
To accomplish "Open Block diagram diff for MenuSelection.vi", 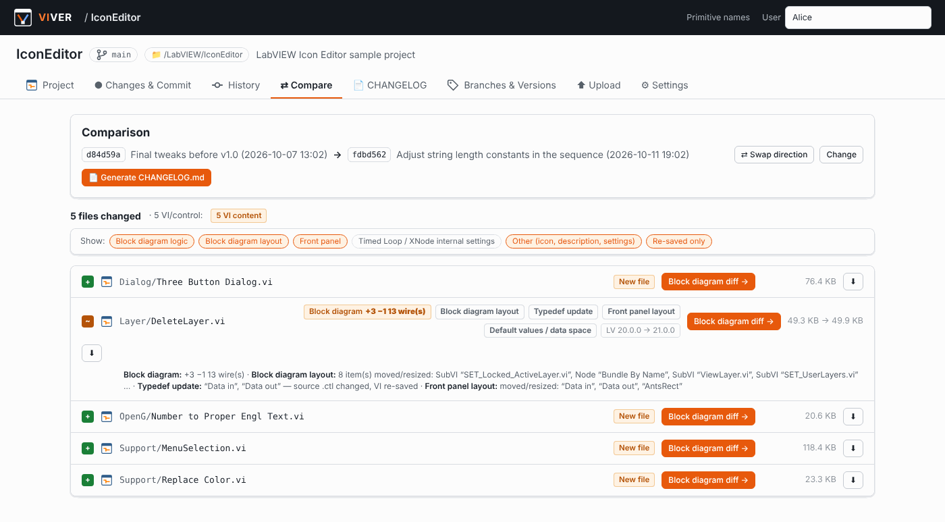I will [708, 448].
